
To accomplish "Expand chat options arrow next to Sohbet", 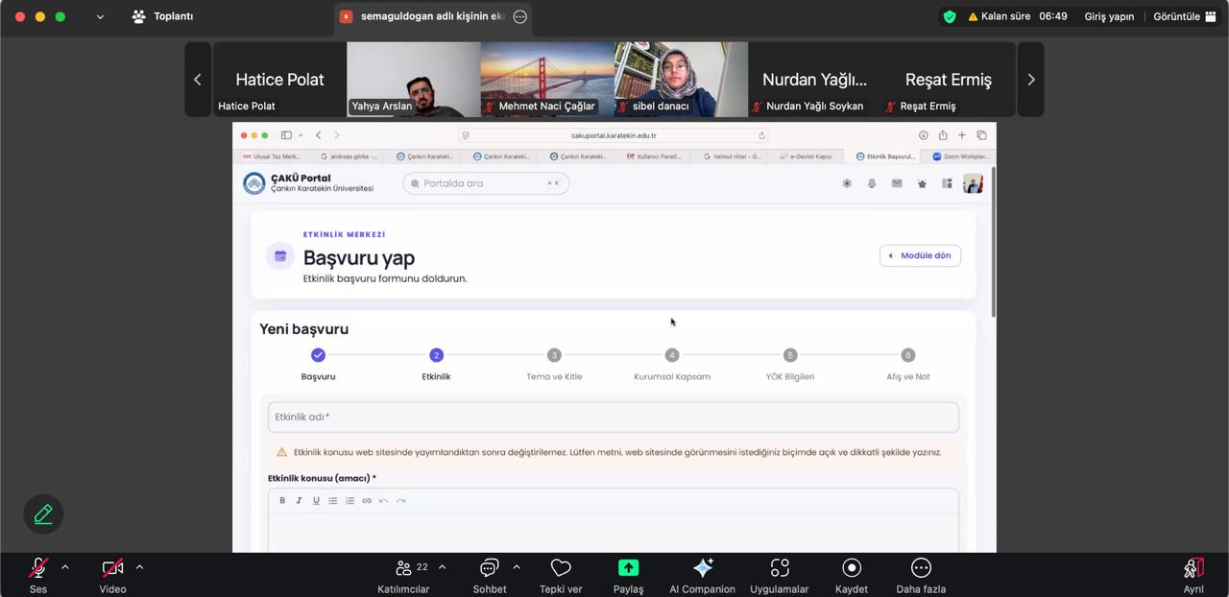I will (x=517, y=567).
